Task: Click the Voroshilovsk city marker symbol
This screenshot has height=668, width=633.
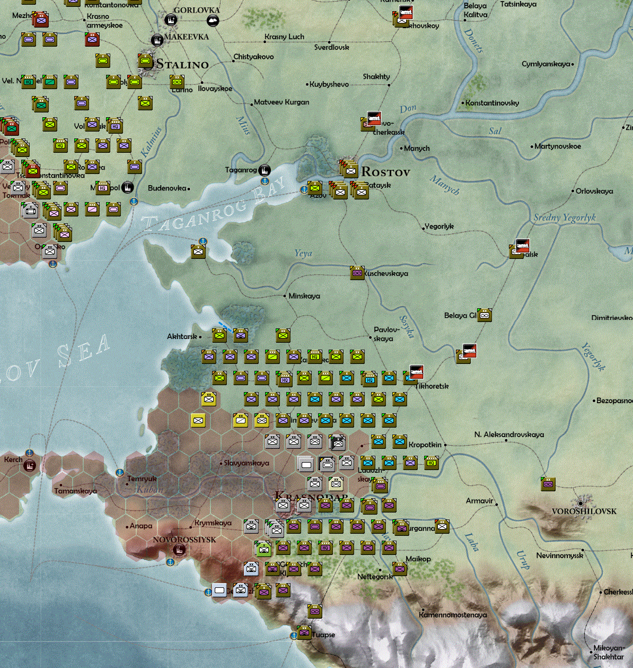Action: (581, 503)
